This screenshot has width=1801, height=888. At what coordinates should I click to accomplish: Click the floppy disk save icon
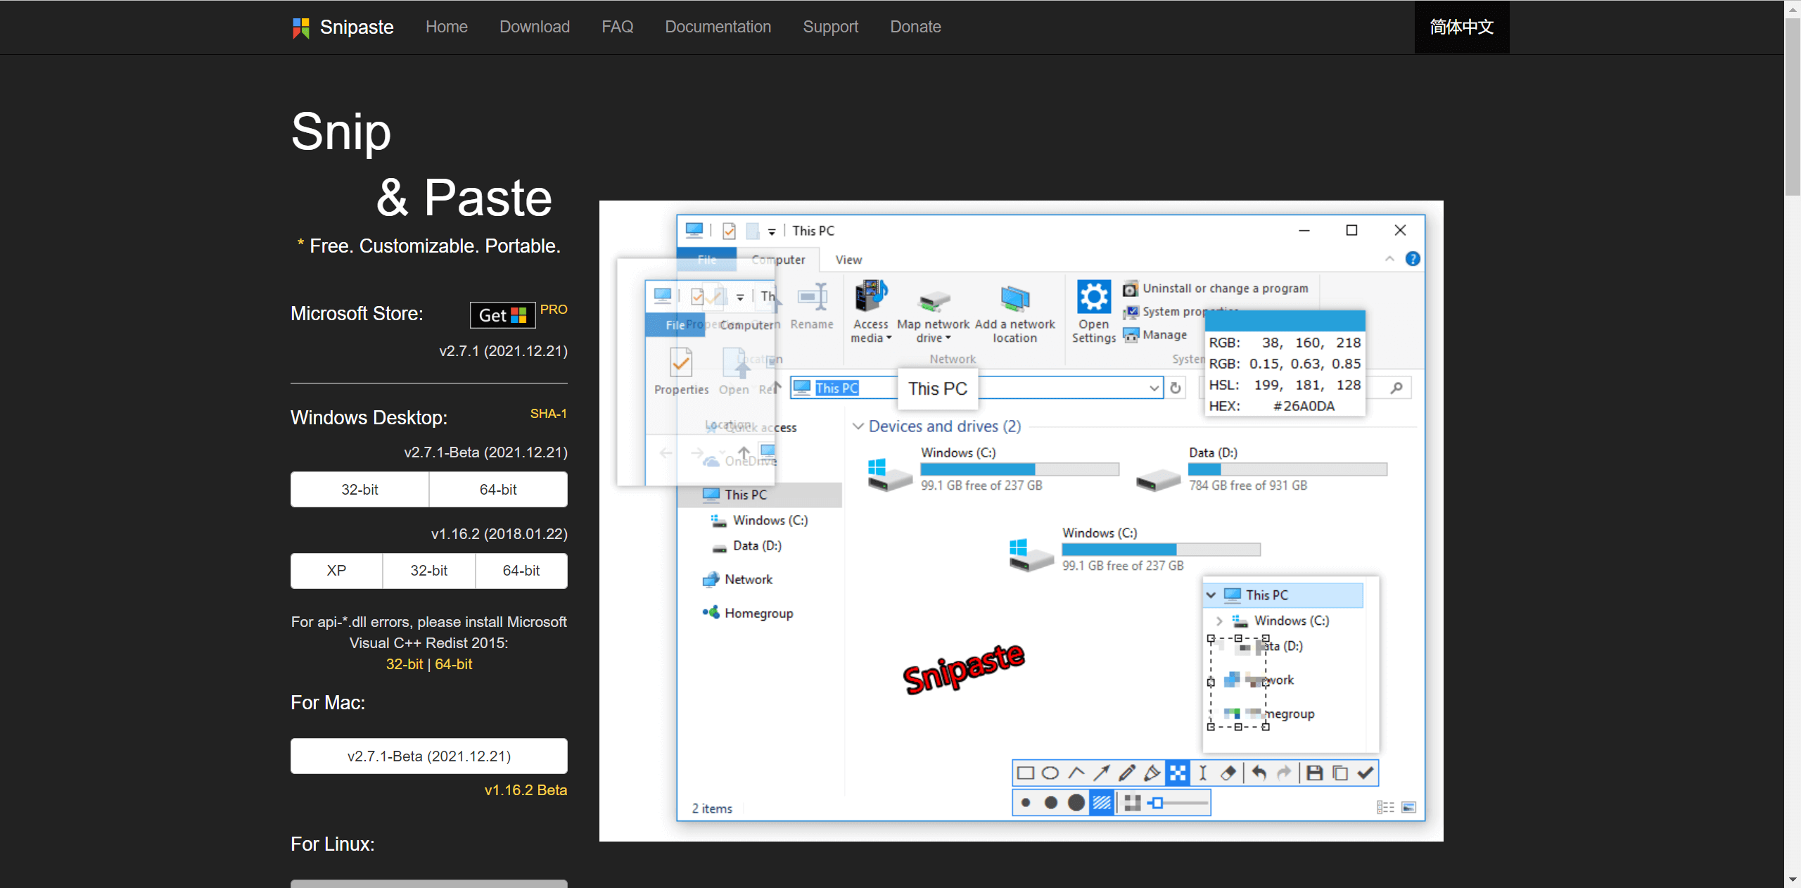click(x=1314, y=773)
